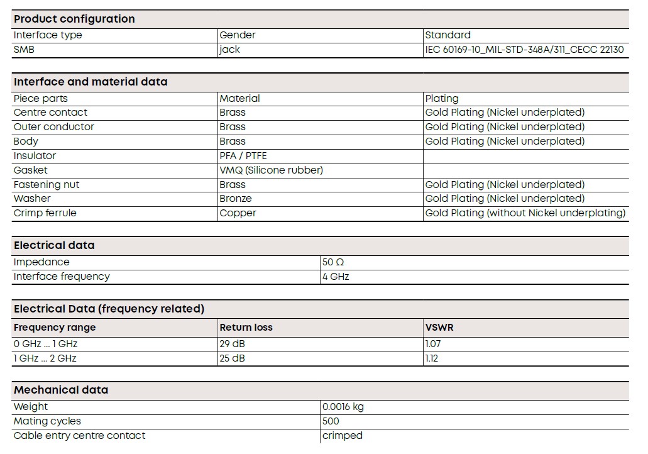Select the jack gender cell

pyautogui.click(x=229, y=50)
